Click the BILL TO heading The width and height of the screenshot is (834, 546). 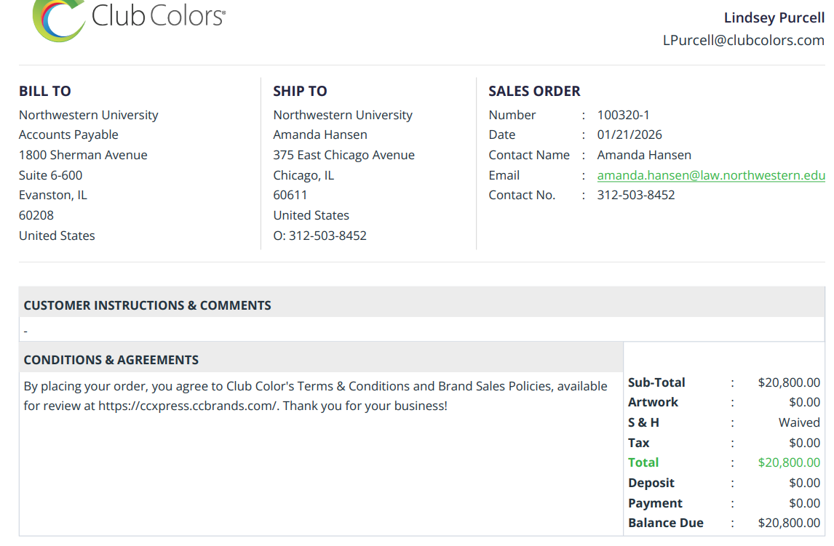(x=44, y=92)
